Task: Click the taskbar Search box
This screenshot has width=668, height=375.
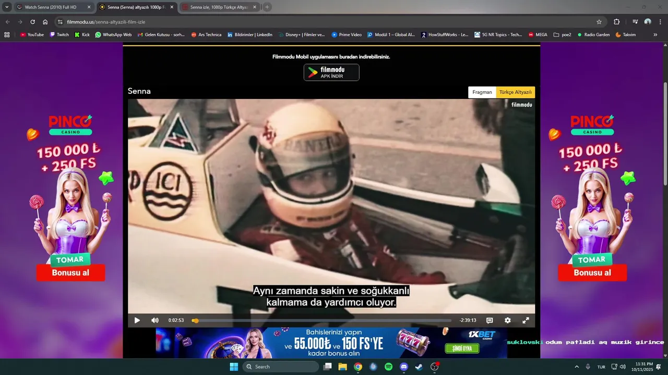Action: click(281, 367)
